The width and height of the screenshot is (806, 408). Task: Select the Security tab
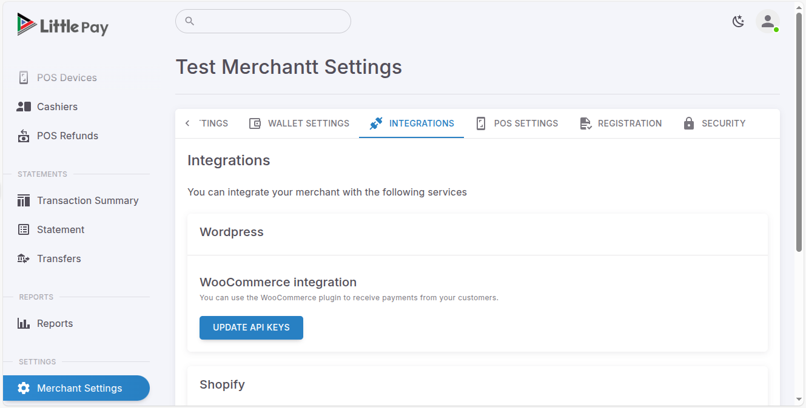[x=714, y=123]
